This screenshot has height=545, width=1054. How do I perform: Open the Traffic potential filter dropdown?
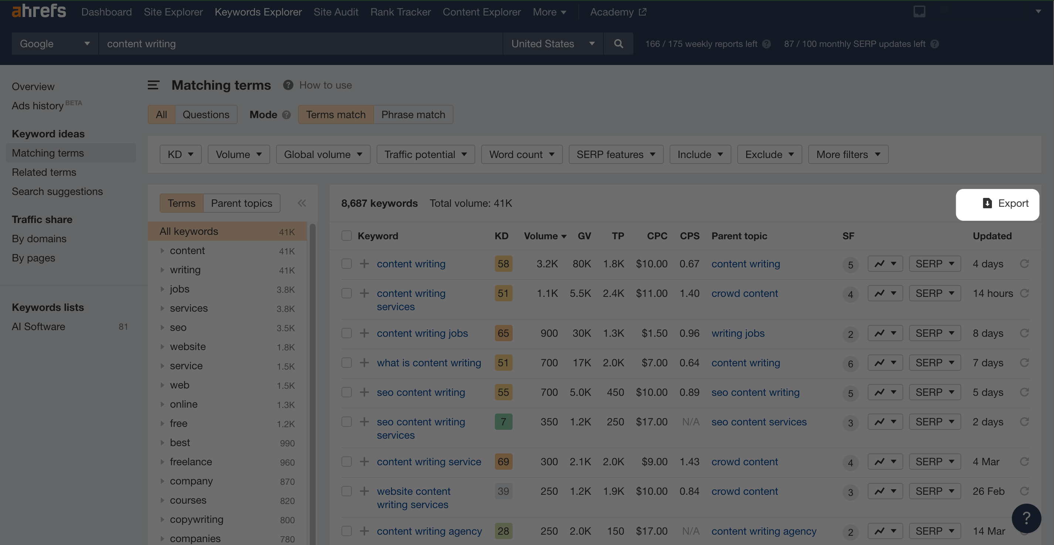[425, 155]
